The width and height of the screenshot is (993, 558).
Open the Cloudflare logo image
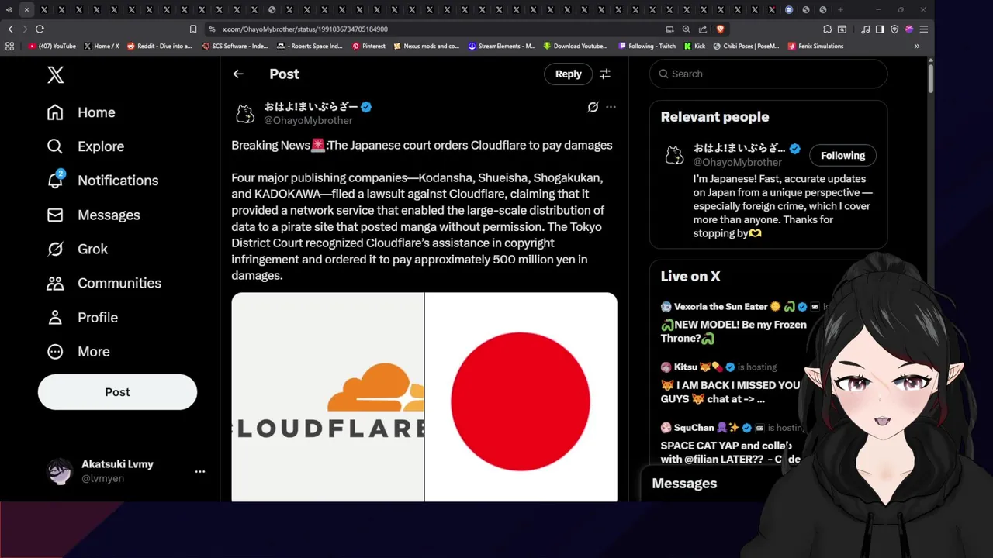point(327,397)
